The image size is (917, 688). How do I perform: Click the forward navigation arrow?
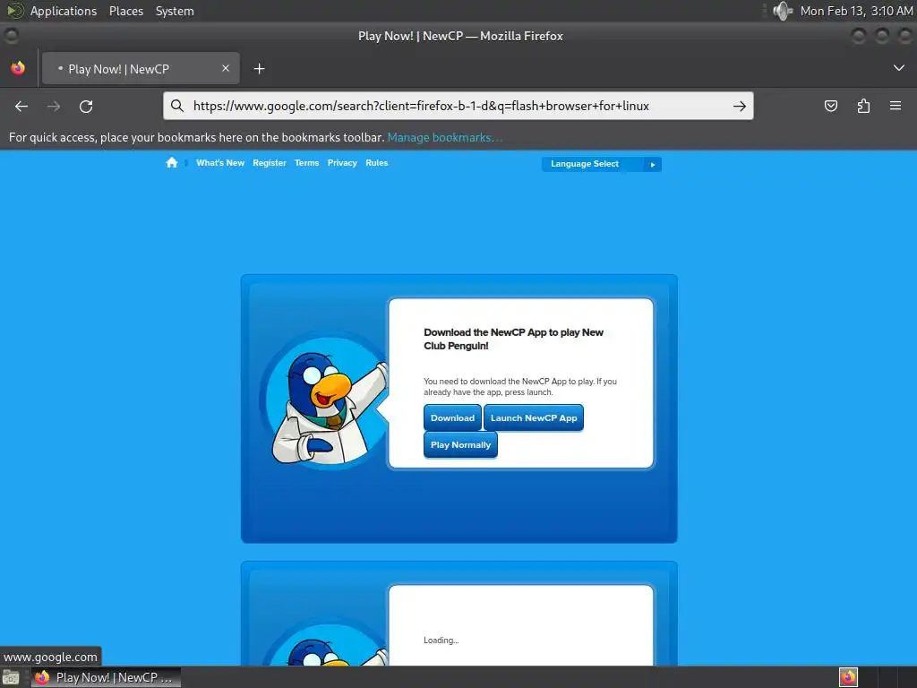tap(54, 107)
